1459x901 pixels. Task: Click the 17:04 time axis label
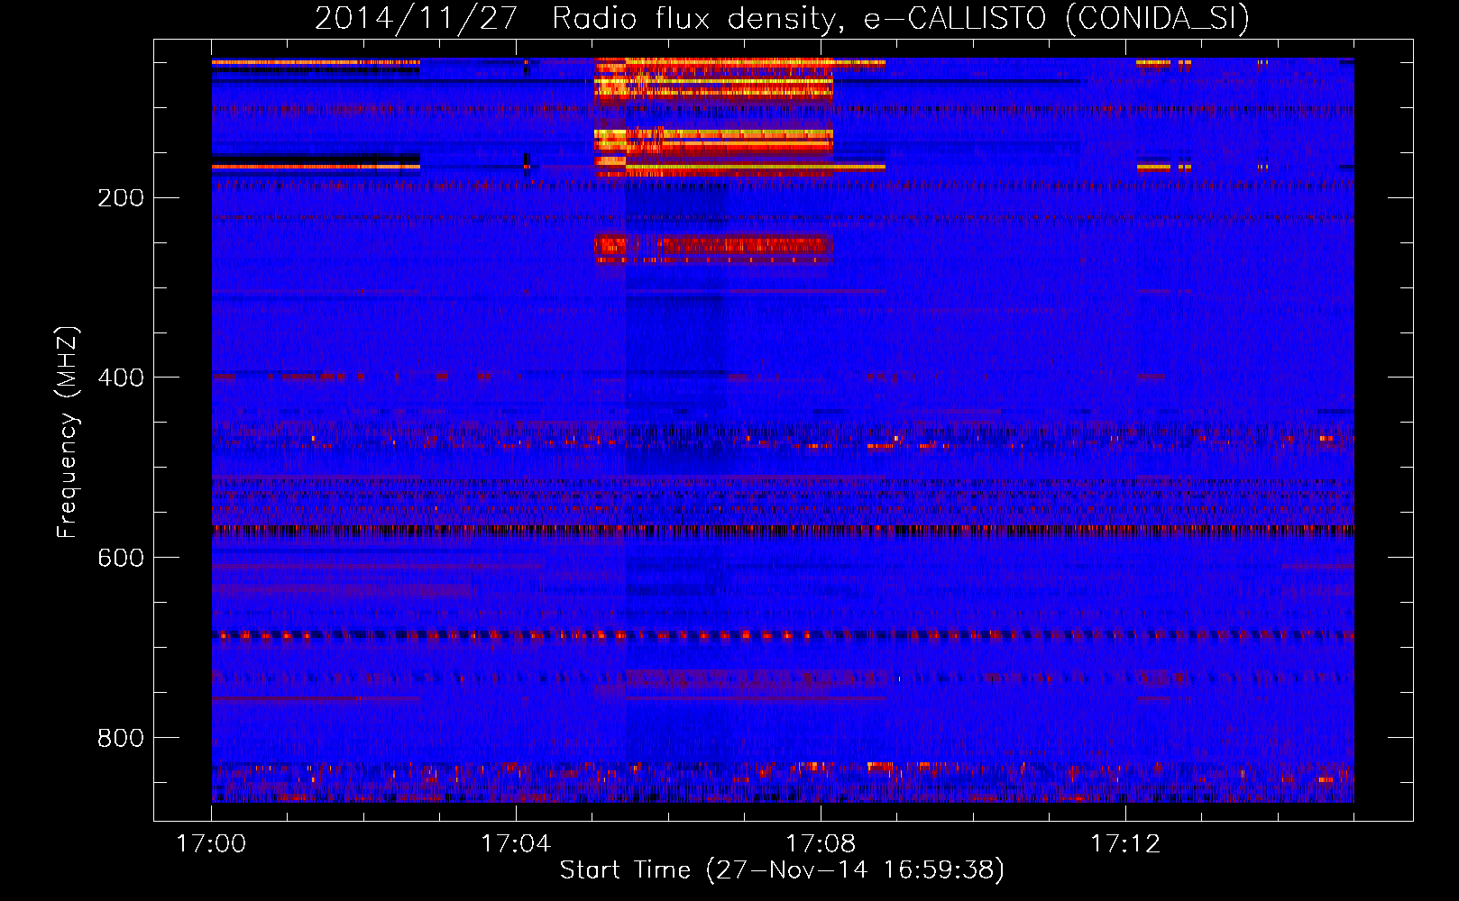516,843
